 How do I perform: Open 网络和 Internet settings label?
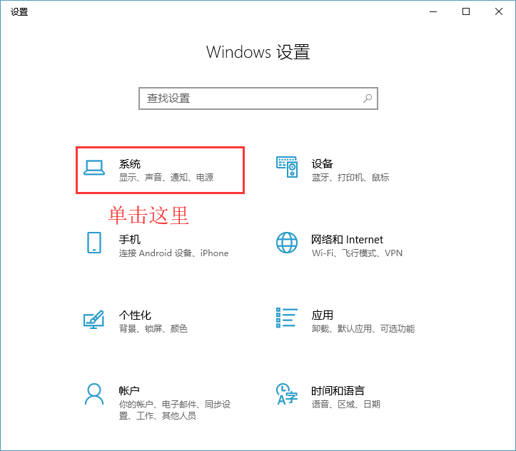point(347,240)
